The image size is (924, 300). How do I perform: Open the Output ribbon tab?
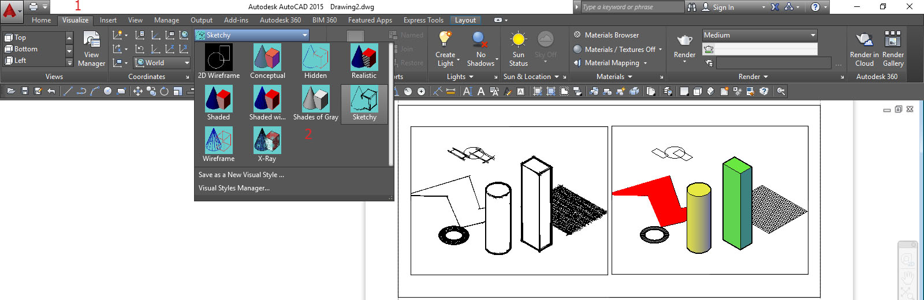pyautogui.click(x=202, y=20)
